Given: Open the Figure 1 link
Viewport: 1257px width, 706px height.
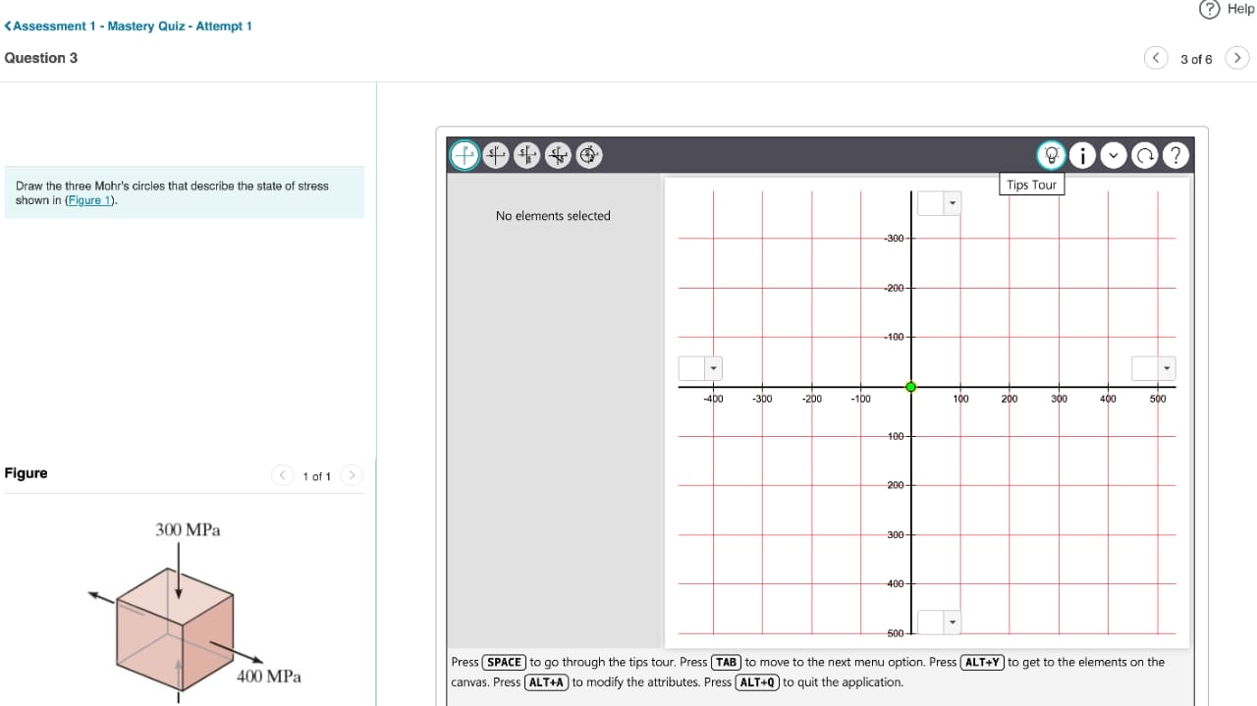Looking at the screenshot, I should (x=89, y=200).
